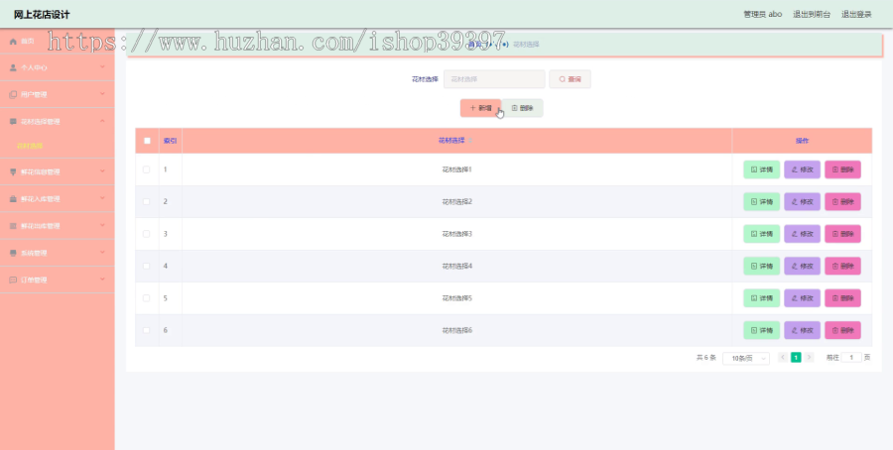Check the checkbox for row 6
This screenshot has width=893, height=450.
147,330
